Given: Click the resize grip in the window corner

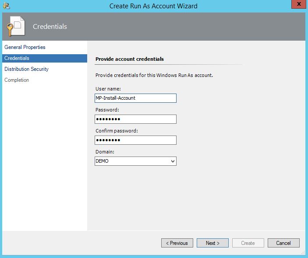Looking at the screenshot, I should 303,253.
